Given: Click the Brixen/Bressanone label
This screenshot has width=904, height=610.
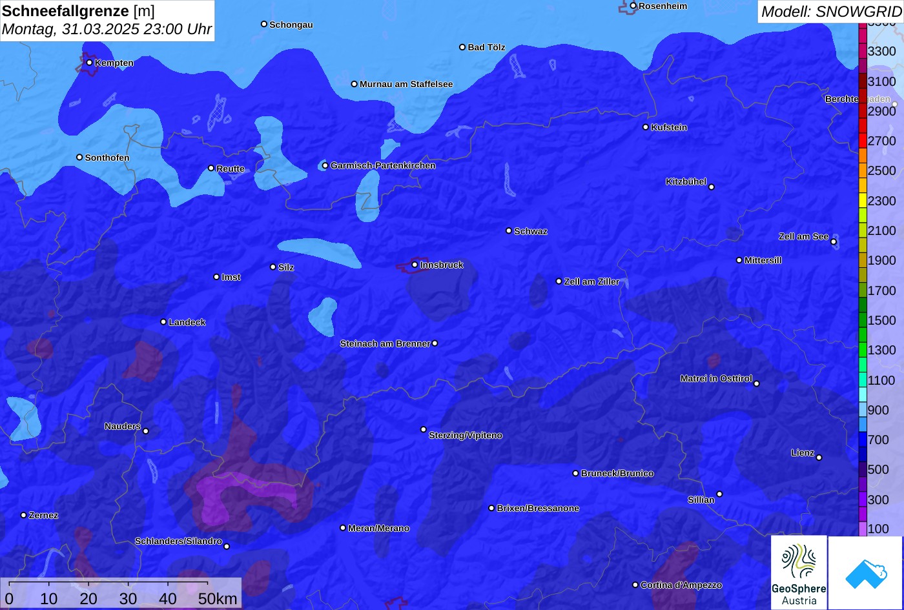Looking at the screenshot, I should click(538, 508).
